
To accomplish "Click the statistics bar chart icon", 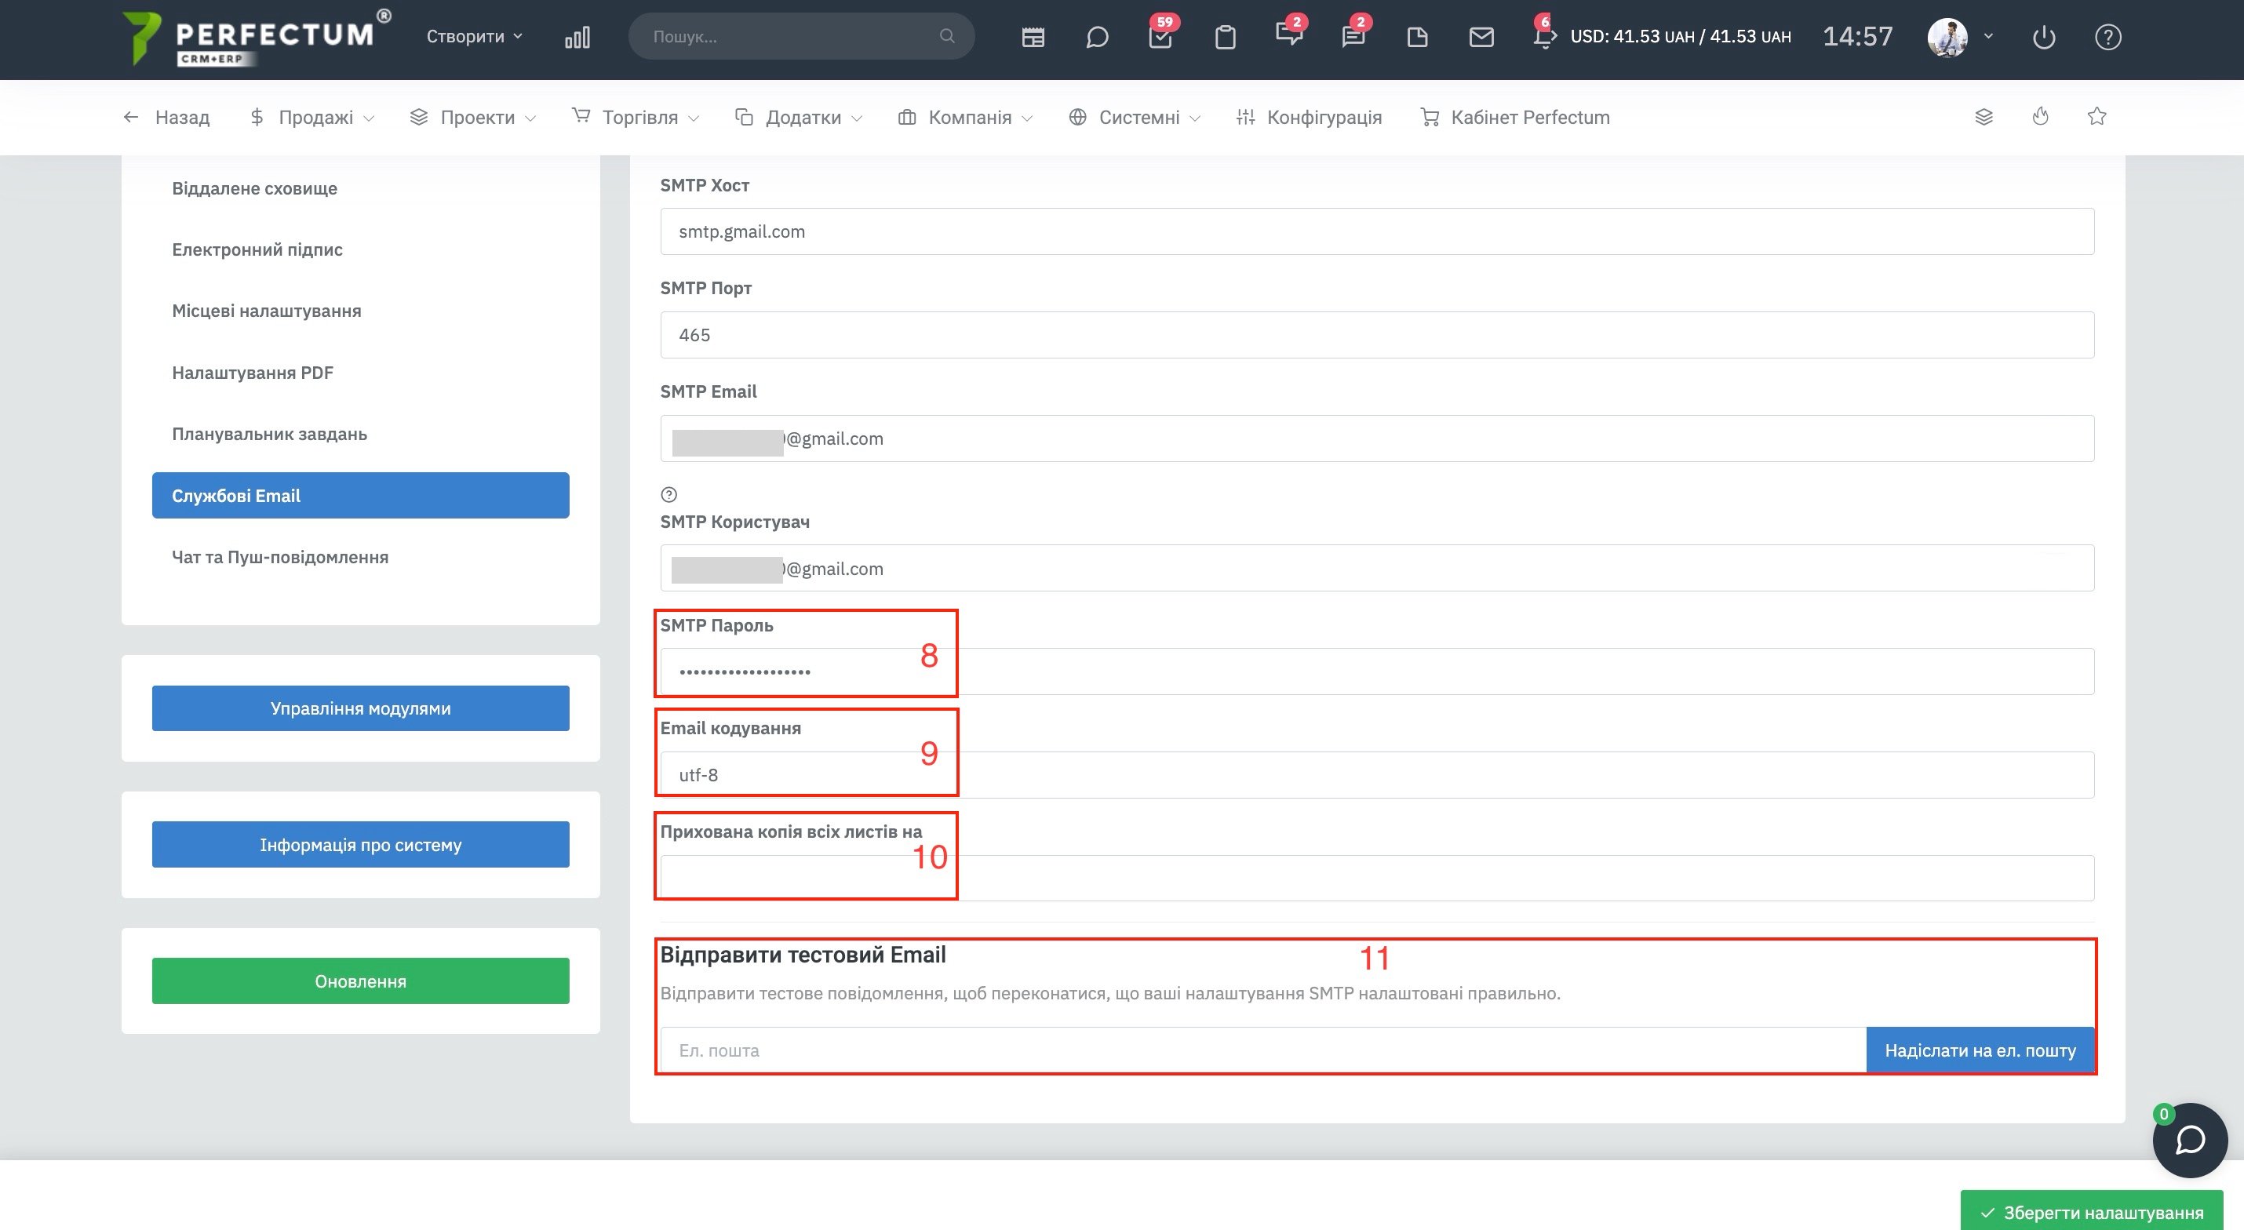I will [577, 38].
